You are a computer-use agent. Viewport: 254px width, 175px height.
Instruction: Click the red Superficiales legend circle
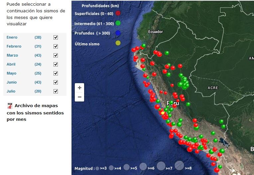point(118,13)
